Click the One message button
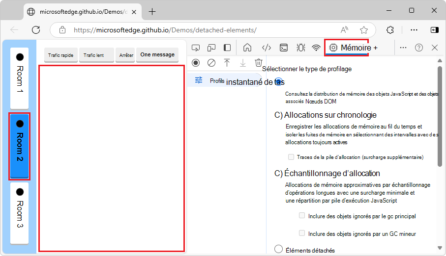Image resolution: width=446 pixels, height=256 pixels. 157,55
